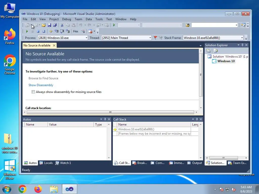
Task: Click the Show Disassembly link
Action: [x=41, y=85]
